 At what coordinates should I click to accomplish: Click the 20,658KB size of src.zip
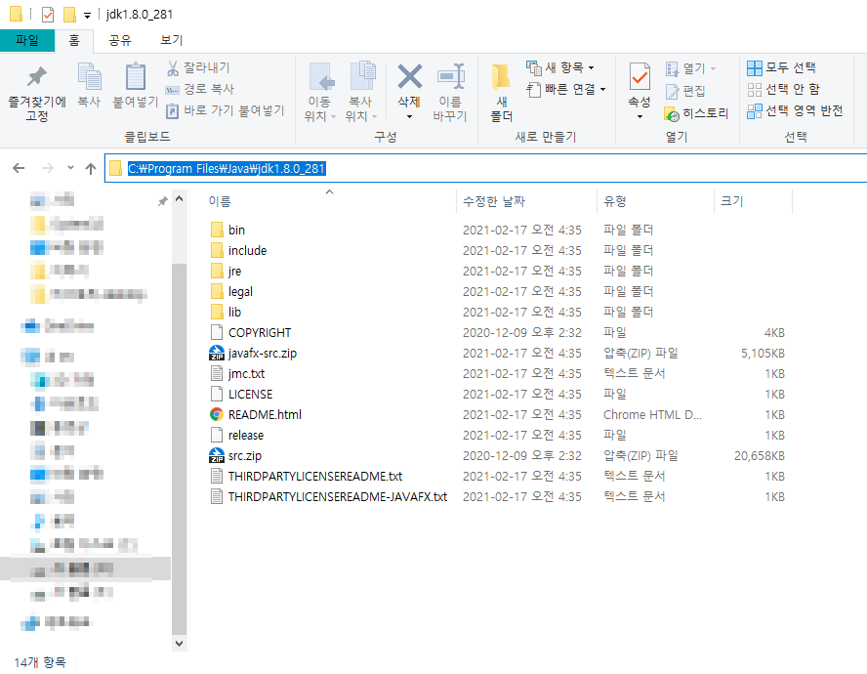click(760, 455)
